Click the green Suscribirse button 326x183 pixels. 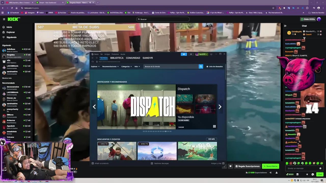point(270,166)
